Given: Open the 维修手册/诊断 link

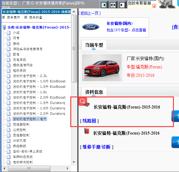Looking at the screenshot, I should [x=96, y=147].
